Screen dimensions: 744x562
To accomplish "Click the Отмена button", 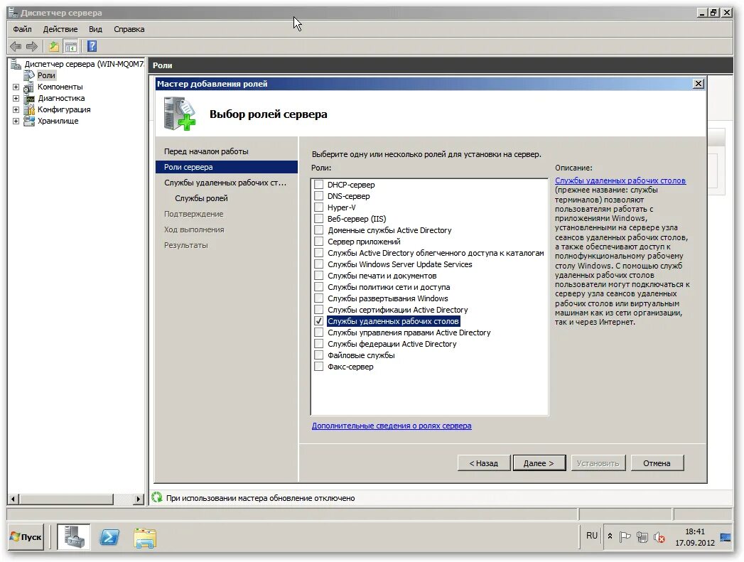I will [657, 463].
